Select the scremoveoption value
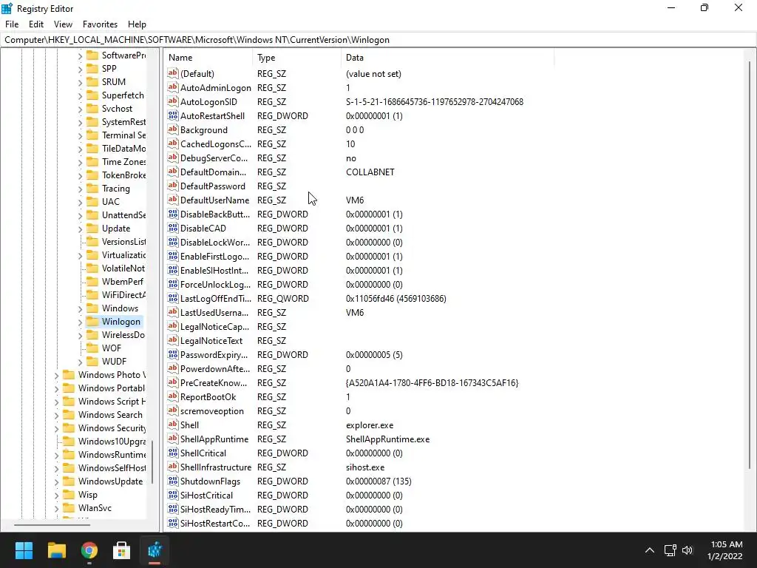The image size is (757, 568). [x=212, y=411]
